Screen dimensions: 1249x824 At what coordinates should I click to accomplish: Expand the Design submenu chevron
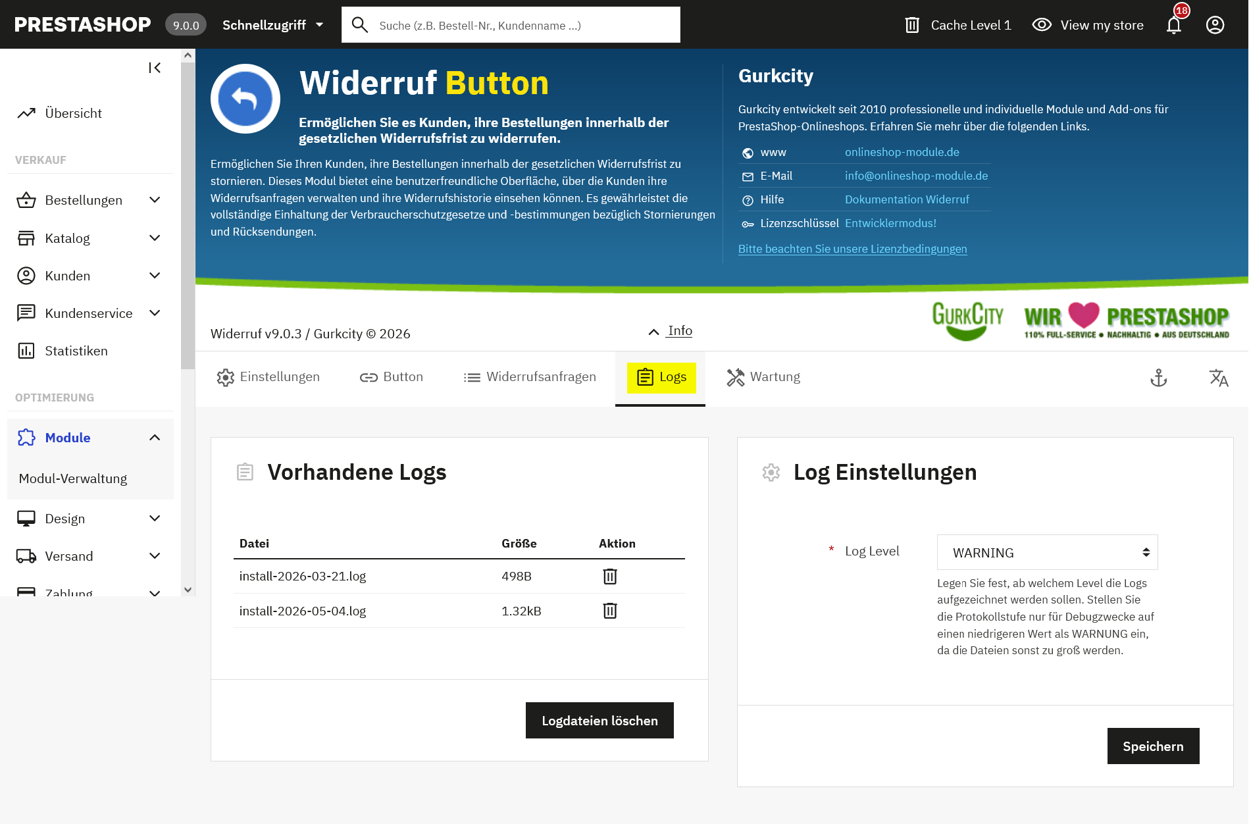(x=155, y=519)
